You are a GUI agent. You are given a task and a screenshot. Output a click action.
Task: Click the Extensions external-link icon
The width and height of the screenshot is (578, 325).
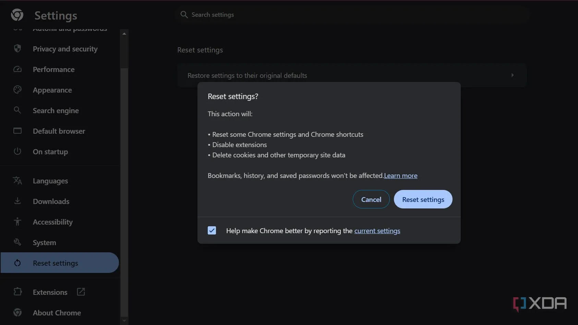coord(81,292)
